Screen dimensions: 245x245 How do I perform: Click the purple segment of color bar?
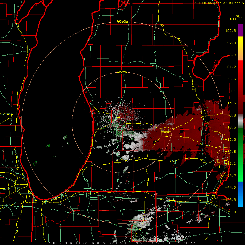point(240,30)
